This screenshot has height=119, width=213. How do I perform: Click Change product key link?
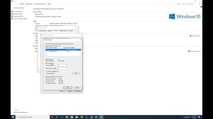point(195,51)
